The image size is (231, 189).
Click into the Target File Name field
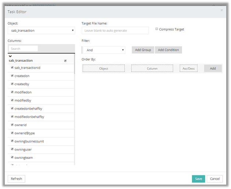(x=115, y=31)
